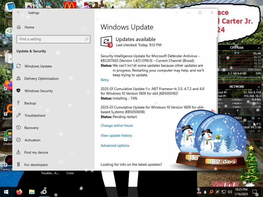Click the orange magnifier tray icon
Screen dimensions: 263x197
211,192
